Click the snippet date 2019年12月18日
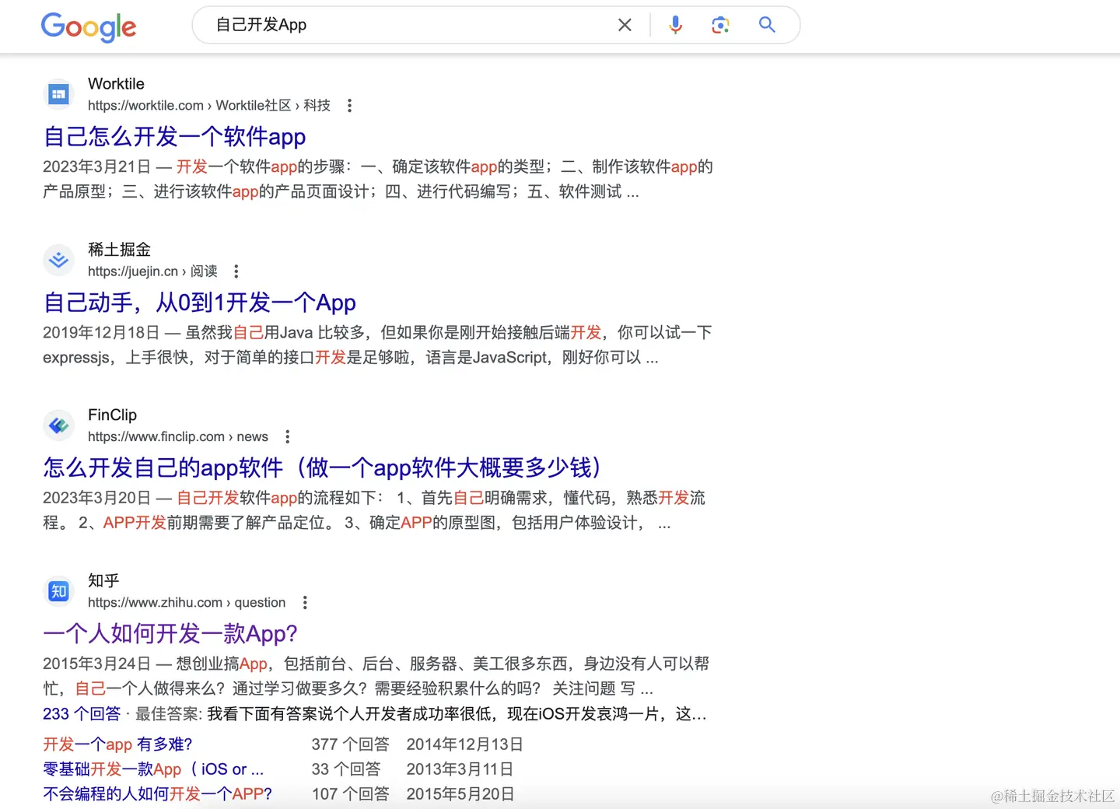The image size is (1120, 809). (x=101, y=333)
